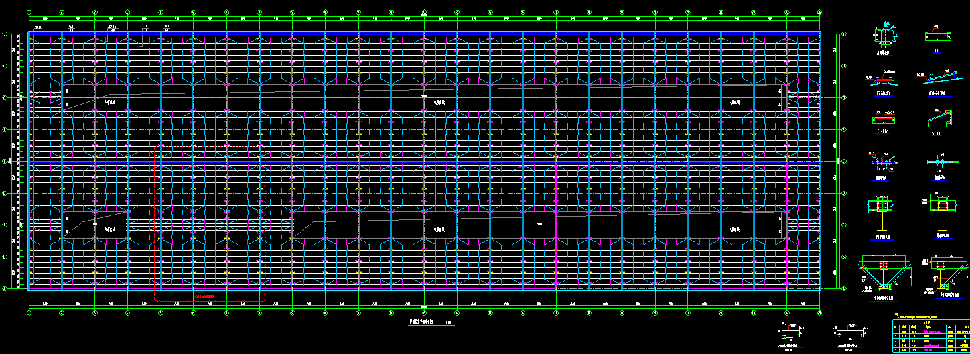The width and height of the screenshot is (970, 354).
Task: Click the first connection detail at top of right column
Action: tap(883, 35)
